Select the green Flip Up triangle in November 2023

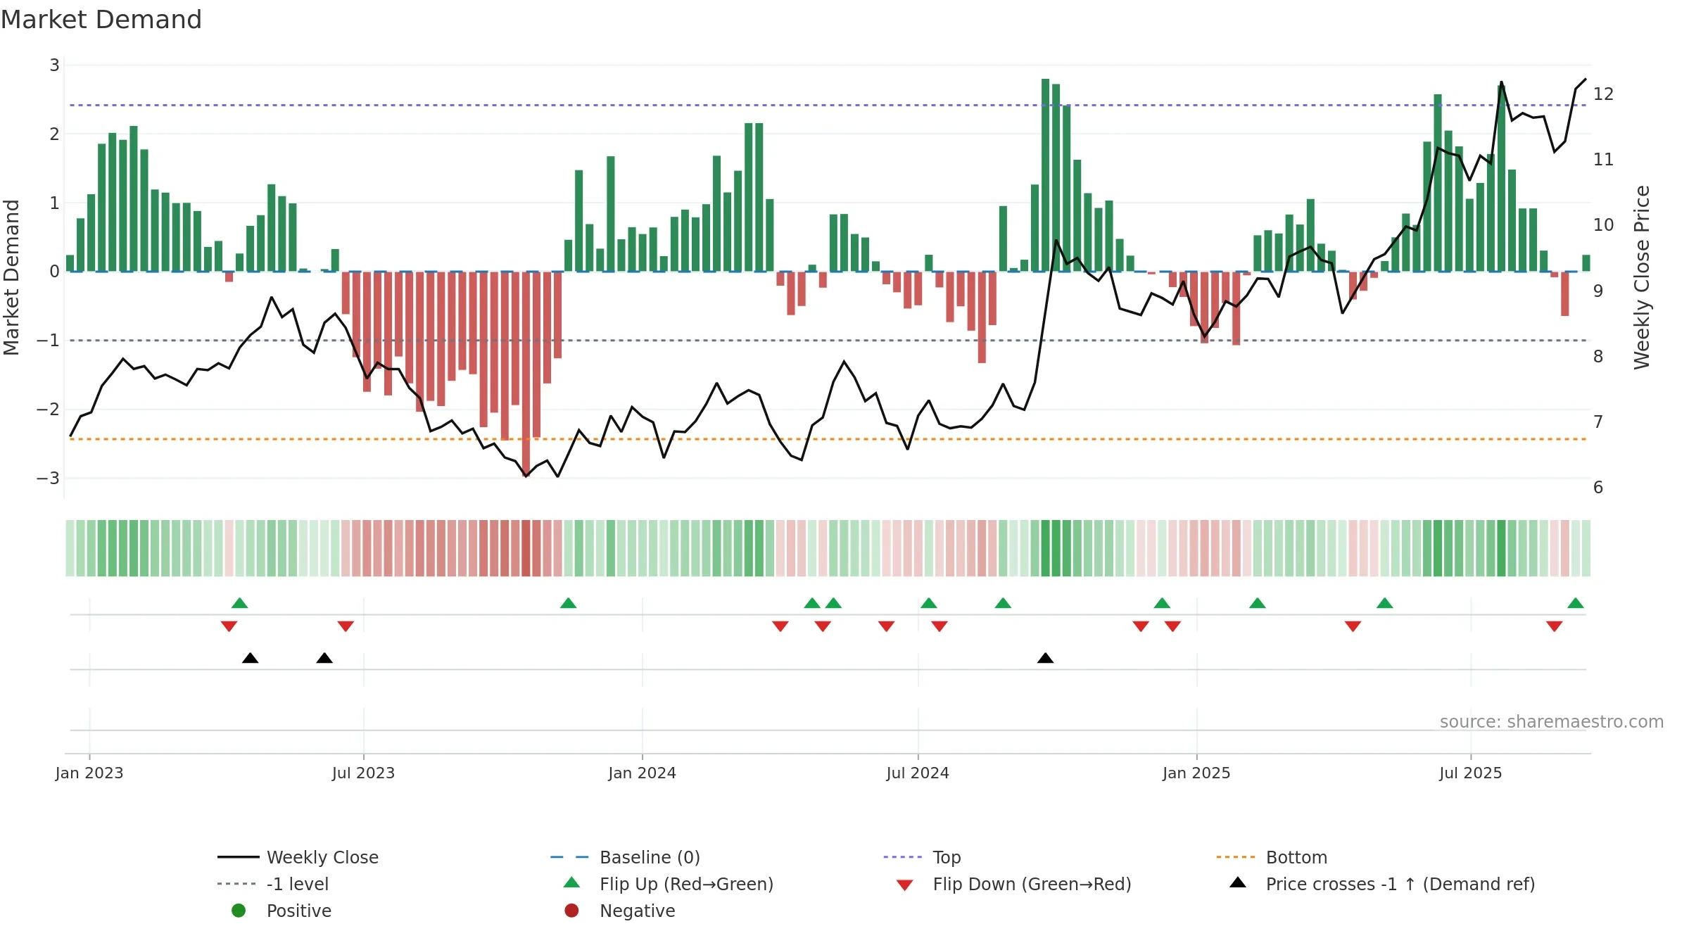569,603
